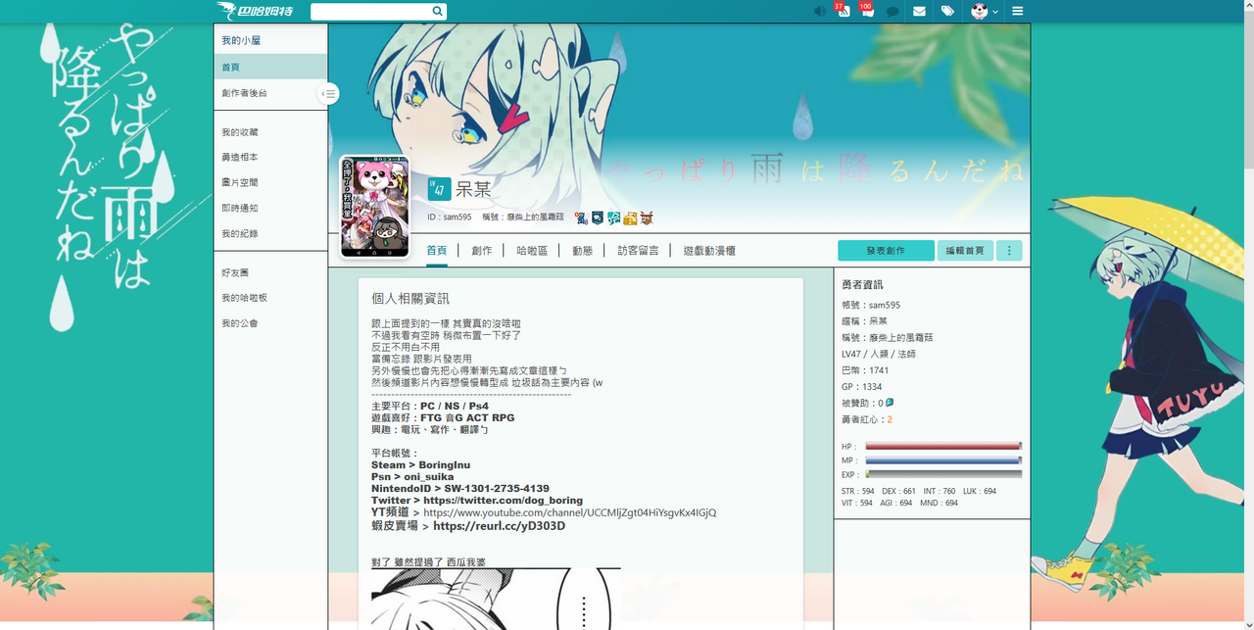The height and width of the screenshot is (630, 1254).
Task: Click the search magnifier icon
Action: (x=437, y=12)
